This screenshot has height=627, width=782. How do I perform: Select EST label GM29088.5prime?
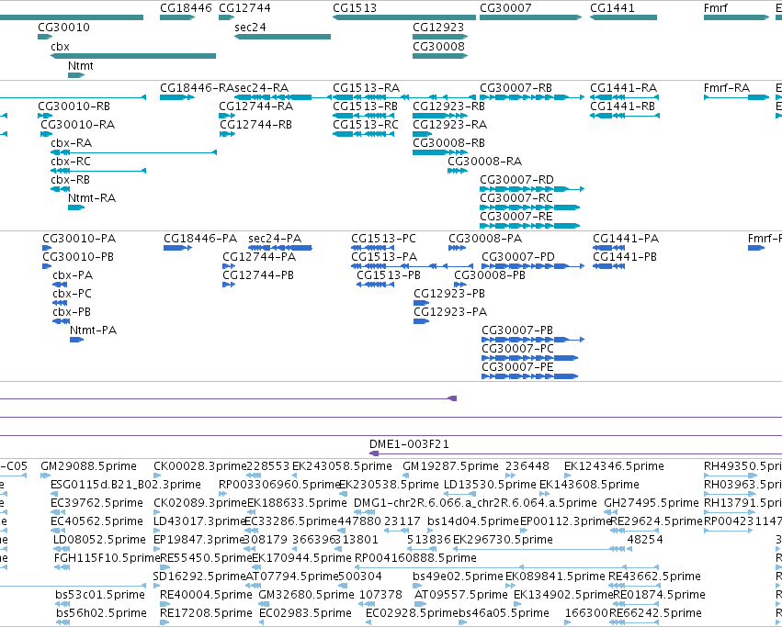click(x=88, y=466)
